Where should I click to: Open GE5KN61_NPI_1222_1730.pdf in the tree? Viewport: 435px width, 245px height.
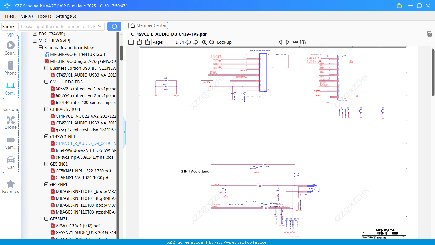point(83,171)
